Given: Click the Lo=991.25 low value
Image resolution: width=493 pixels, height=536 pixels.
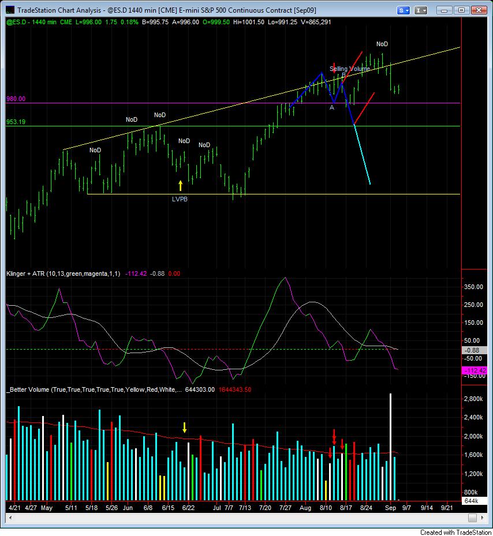Looking at the screenshot, I should point(282,23).
